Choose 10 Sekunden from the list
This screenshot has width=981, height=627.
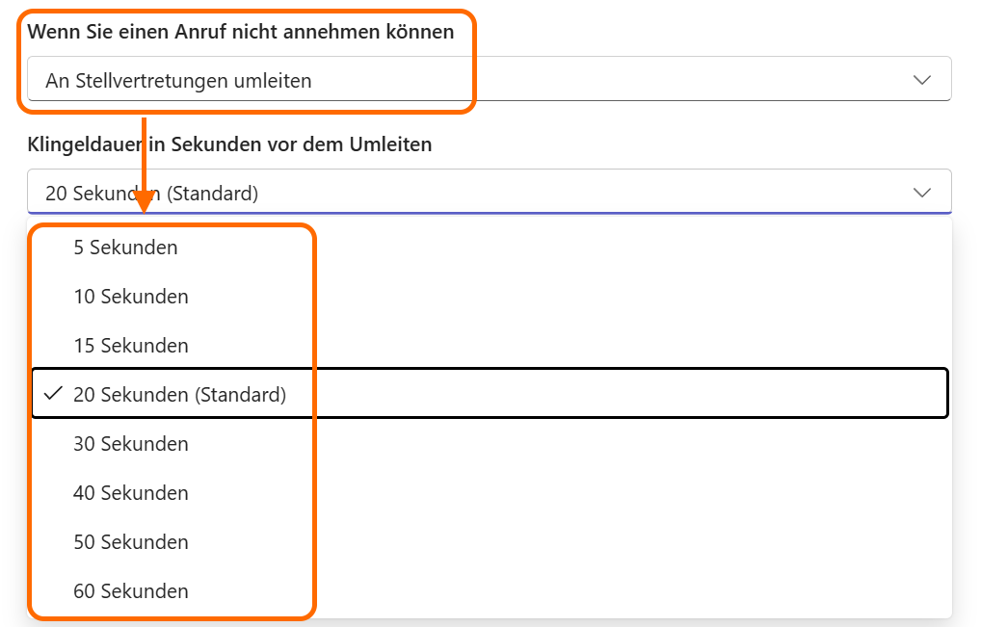click(130, 297)
